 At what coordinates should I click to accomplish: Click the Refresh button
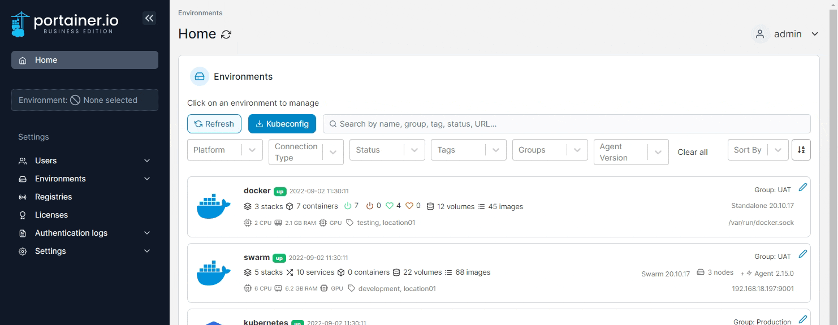[x=214, y=124]
